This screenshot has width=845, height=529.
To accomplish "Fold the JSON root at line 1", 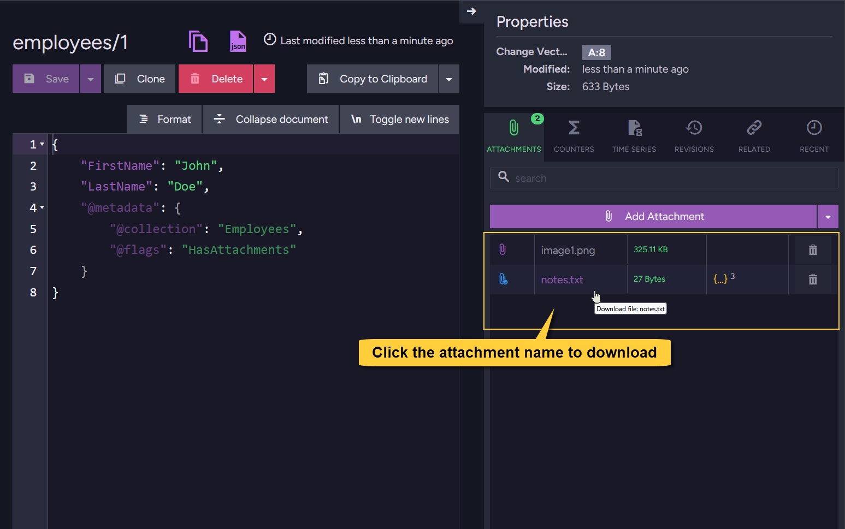I will pos(42,144).
